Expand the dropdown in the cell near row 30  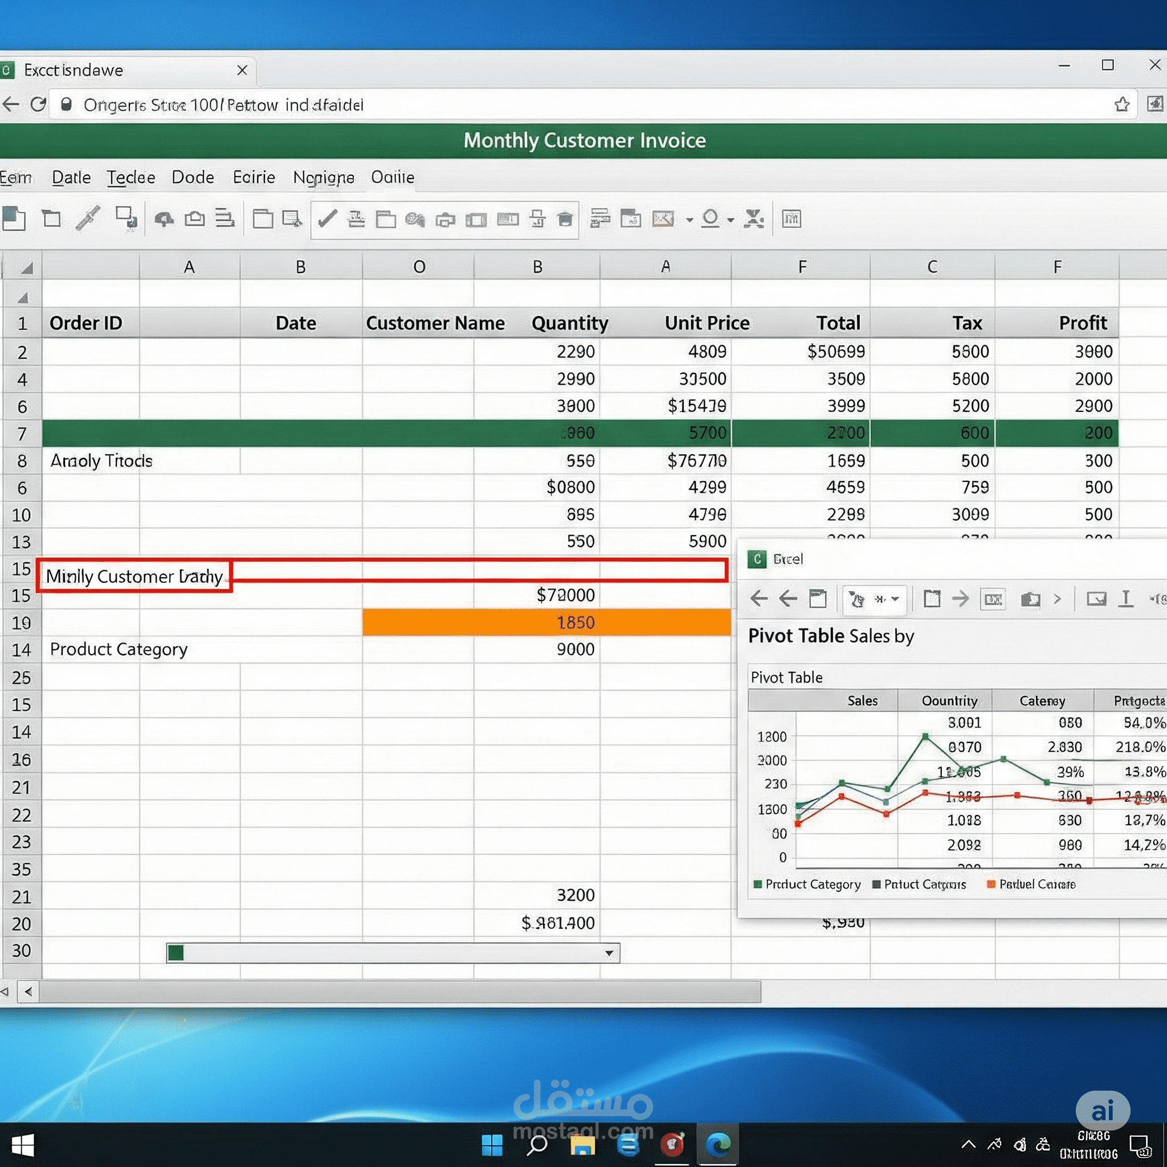(609, 953)
